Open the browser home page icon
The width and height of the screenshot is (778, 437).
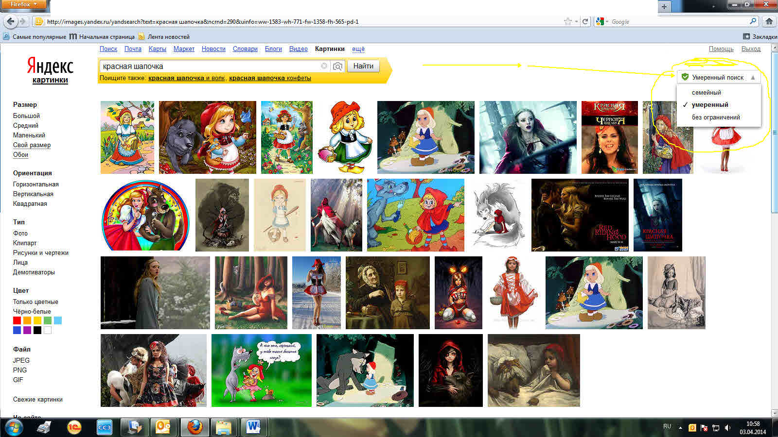click(x=769, y=21)
